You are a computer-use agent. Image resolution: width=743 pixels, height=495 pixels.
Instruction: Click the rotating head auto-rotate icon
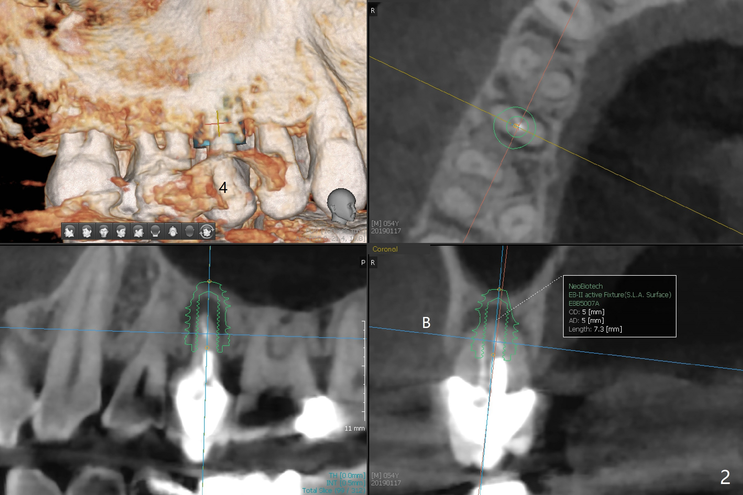coord(207,232)
